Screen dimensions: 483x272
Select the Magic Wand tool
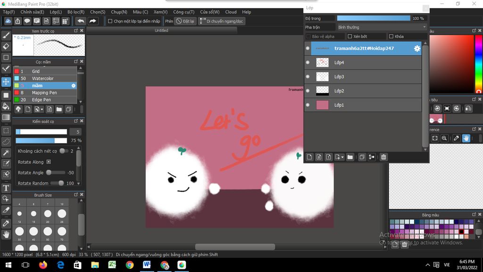click(6, 153)
